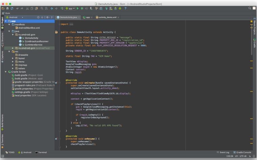257x160 pixels.
Task: Open the Android Device Monitor icon
Action: pos(120,8)
